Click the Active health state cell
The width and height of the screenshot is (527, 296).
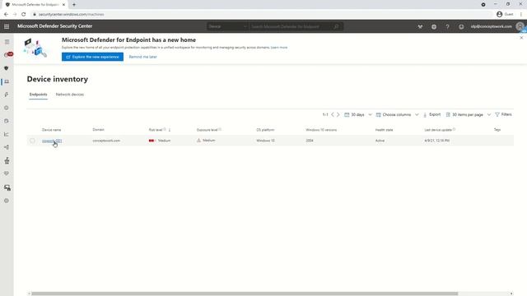(x=380, y=141)
